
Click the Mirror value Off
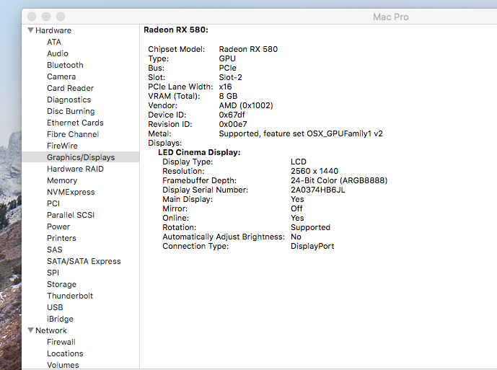(296, 208)
